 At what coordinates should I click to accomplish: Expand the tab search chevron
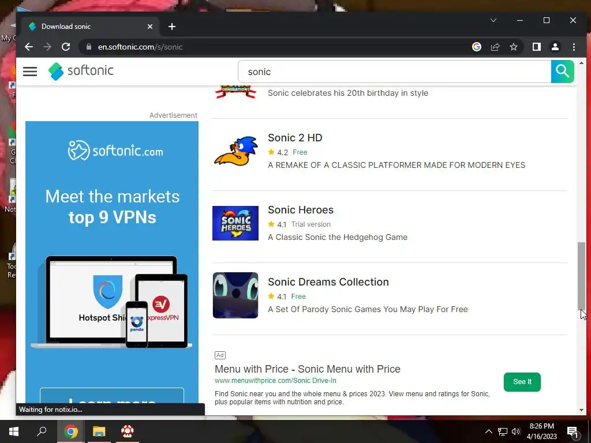coord(493,20)
